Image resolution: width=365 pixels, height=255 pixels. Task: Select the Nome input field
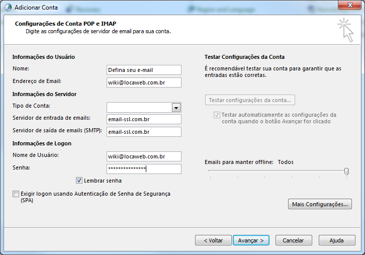(x=144, y=70)
